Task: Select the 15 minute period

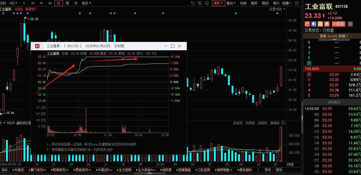Action: (x=33, y=3)
